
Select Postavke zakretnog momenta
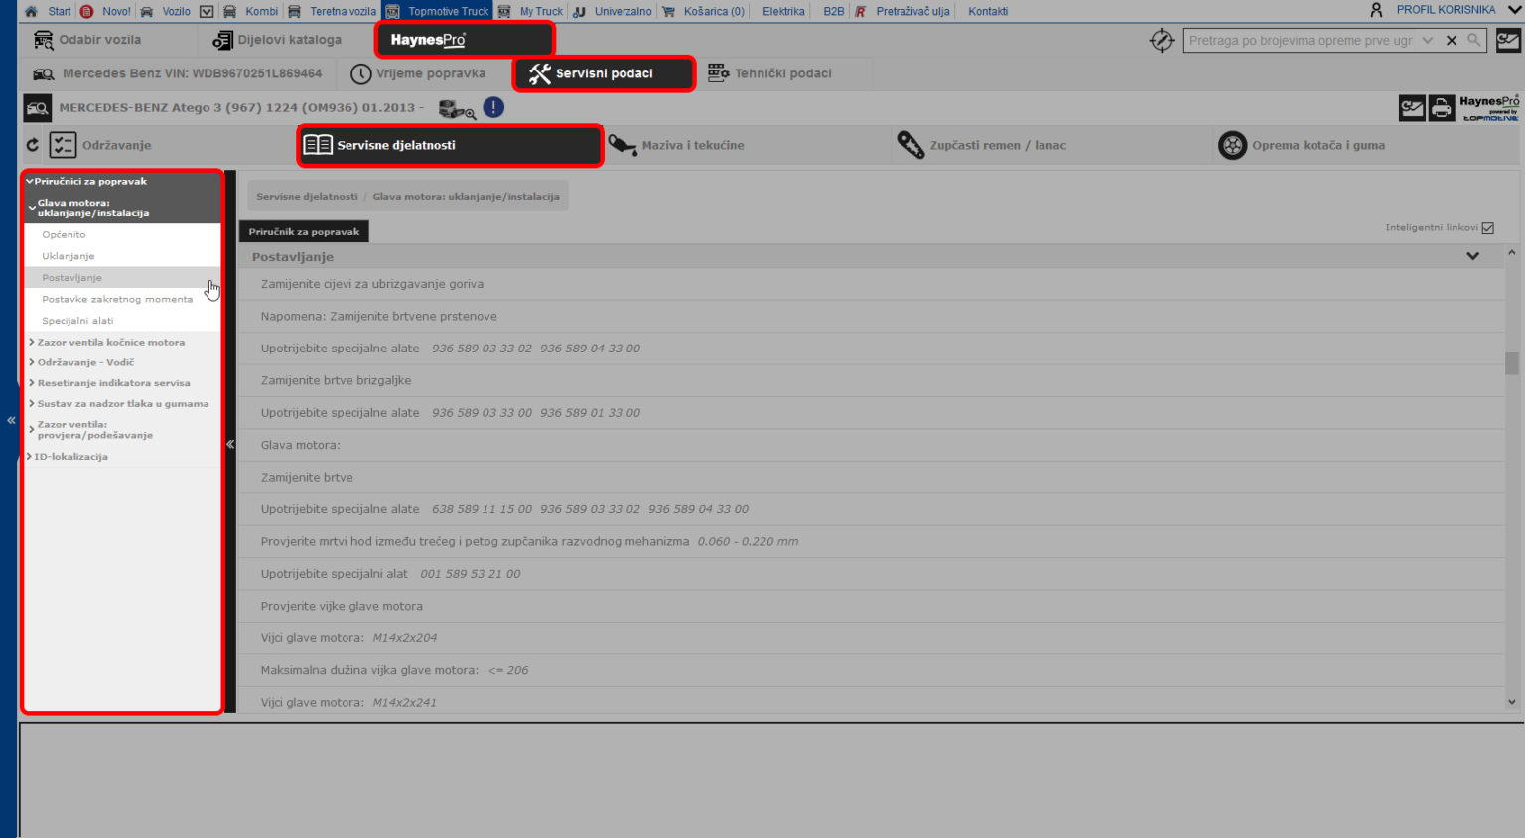coord(122,299)
